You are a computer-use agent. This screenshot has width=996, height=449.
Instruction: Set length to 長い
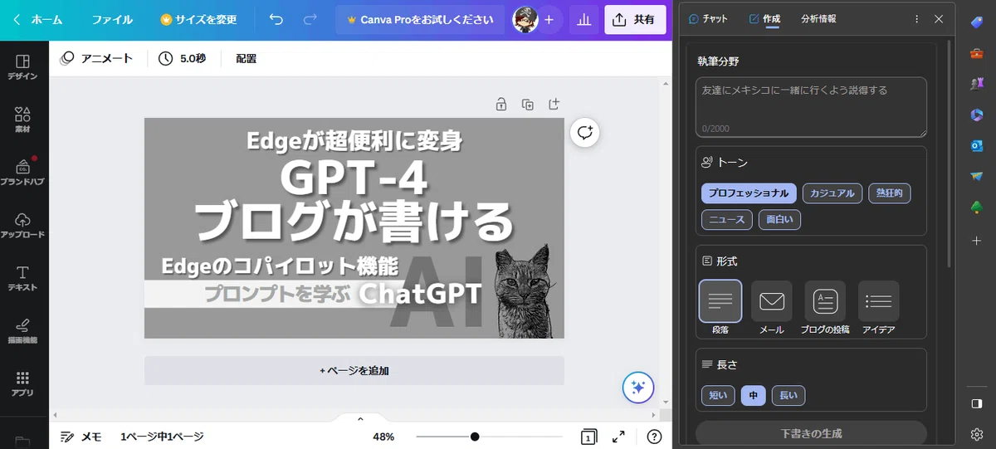coord(788,396)
